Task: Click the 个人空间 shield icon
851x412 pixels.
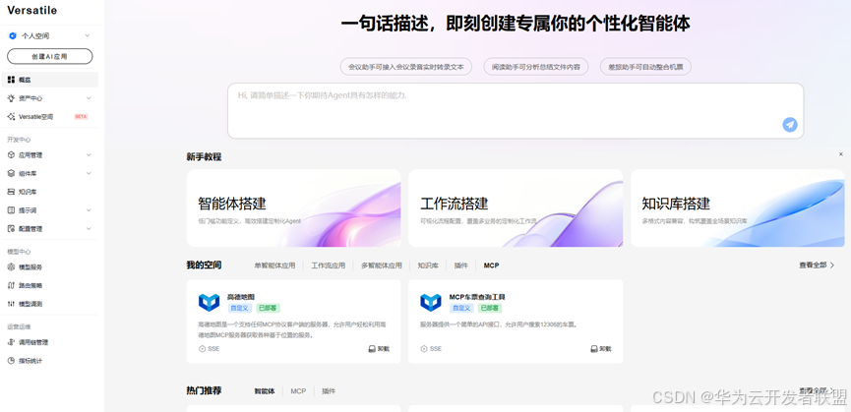Action: pyautogui.click(x=13, y=35)
